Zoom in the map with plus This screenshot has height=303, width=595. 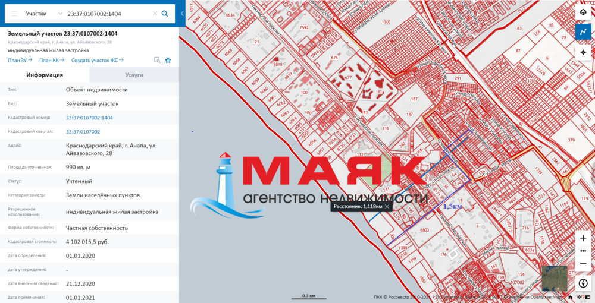[x=583, y=238]
